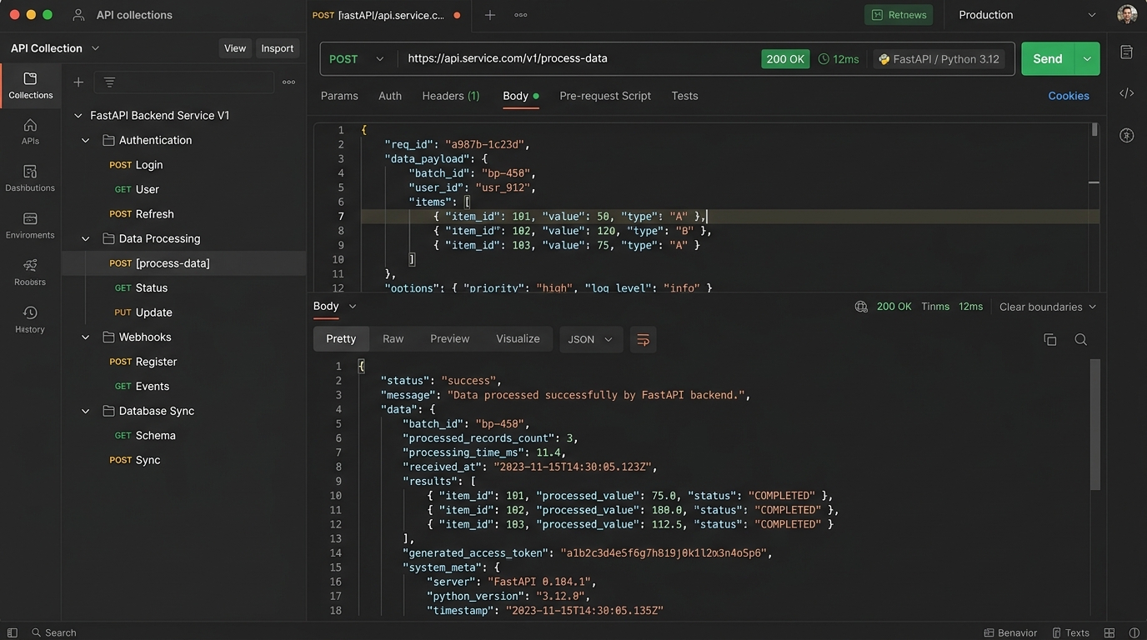1147x640 pixels.
Task: Select the Visualize response view tab
Action: [518, 339]
